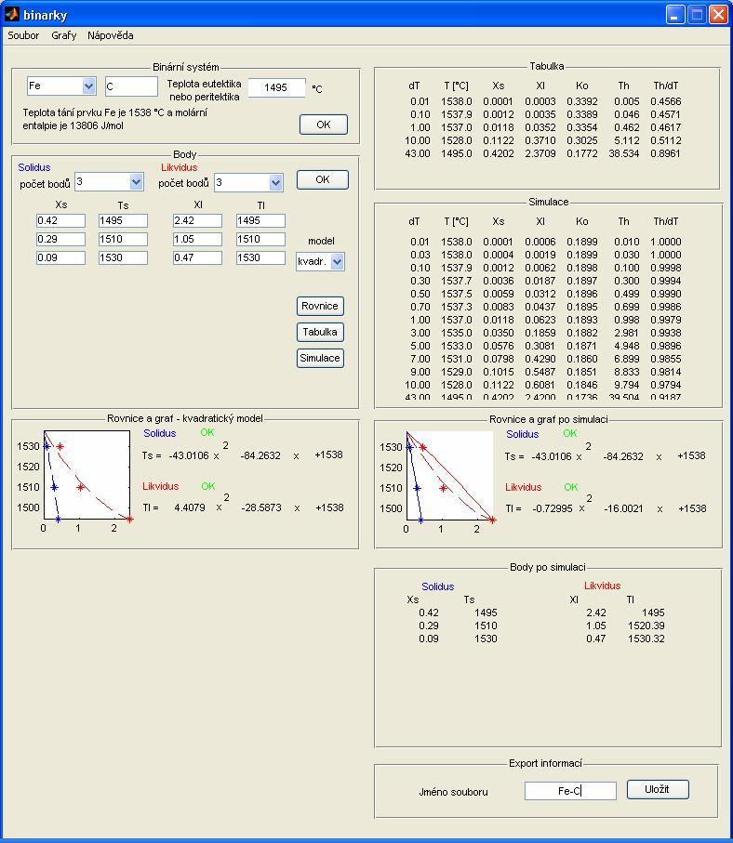Click the Tabulka button
The width and height of the screenshot is (733, 843).
coord(320,332)
